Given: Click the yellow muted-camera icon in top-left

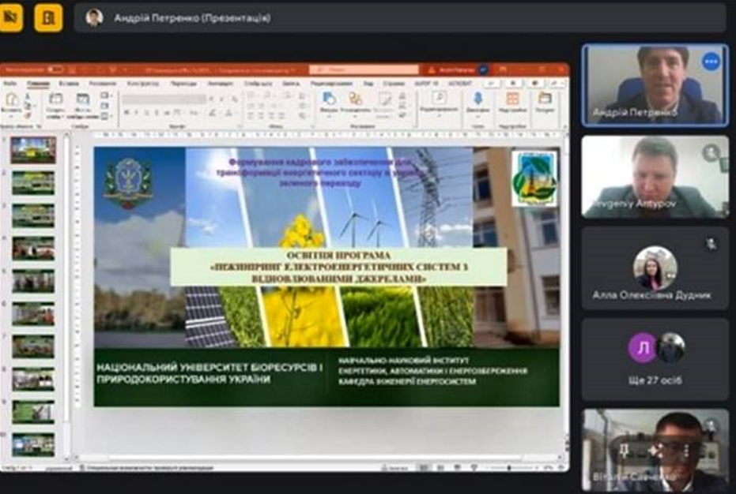Looking at the screenshot, I should tap(11, 17).
